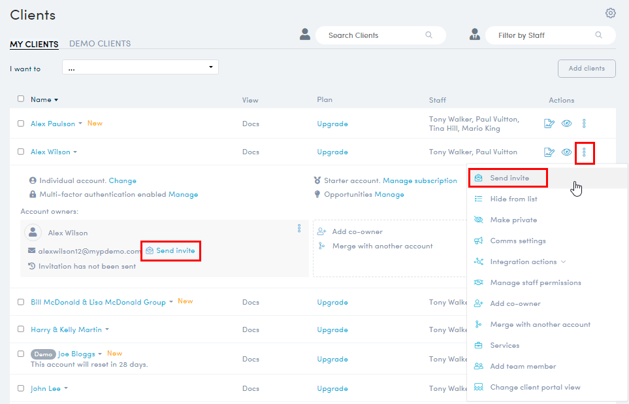Click the Add co-owner icon in dashed panel
629x404 pixels.
click(321, 231)
